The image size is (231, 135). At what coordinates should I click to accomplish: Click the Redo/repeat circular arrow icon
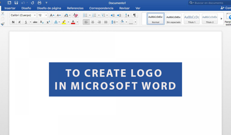coord(32,3)
